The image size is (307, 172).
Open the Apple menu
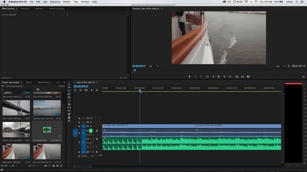point(4,2)
